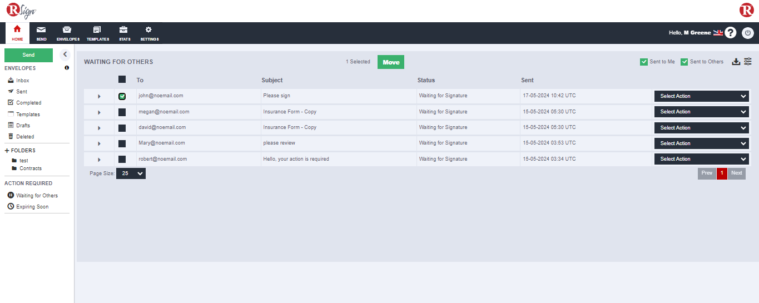Open the Contracts folder
This screenshot has height=303, width=759.
pyautogui.click(x=31, y=168)
